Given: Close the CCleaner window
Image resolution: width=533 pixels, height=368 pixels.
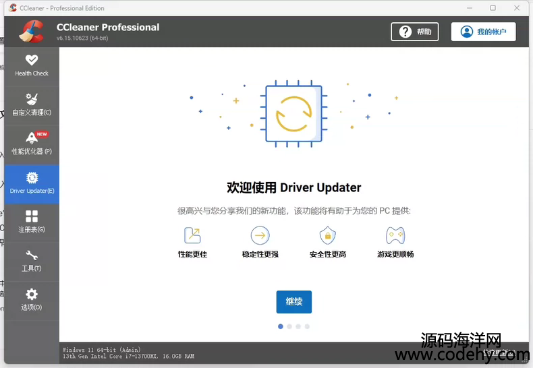Looking at the screenshot, I should click(x=517, y=8).
